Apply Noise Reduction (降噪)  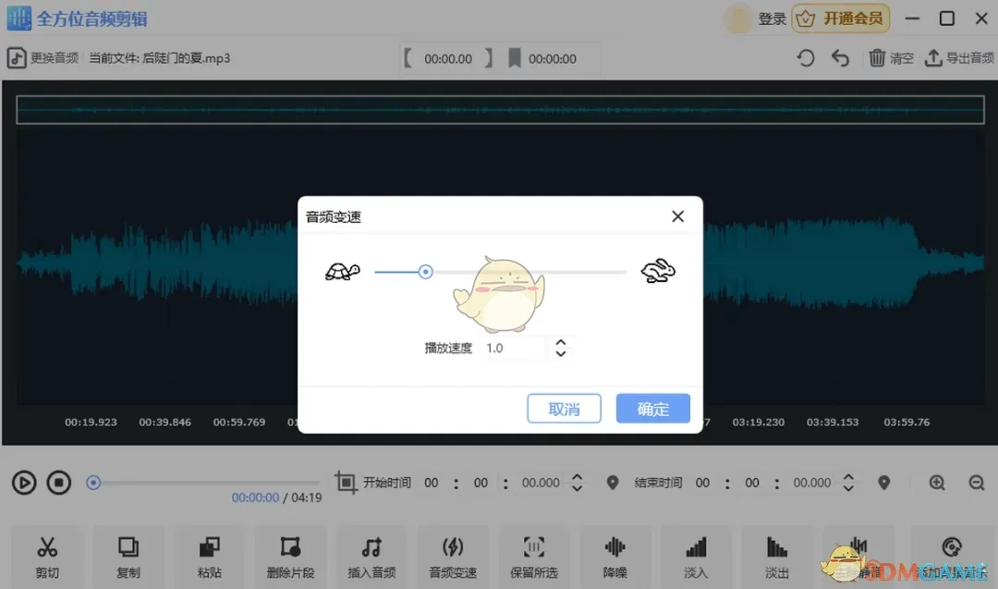coord(615,555)
